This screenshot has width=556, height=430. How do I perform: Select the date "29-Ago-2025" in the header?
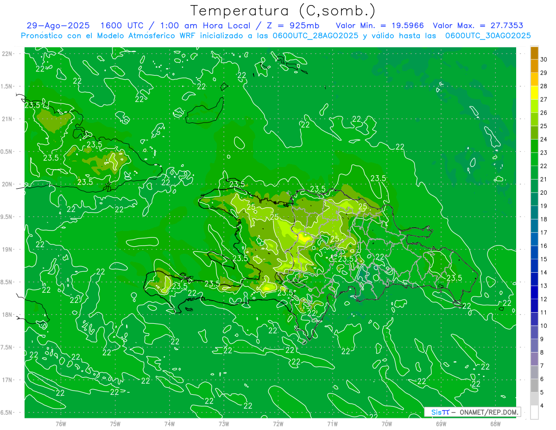coord(58,26)
